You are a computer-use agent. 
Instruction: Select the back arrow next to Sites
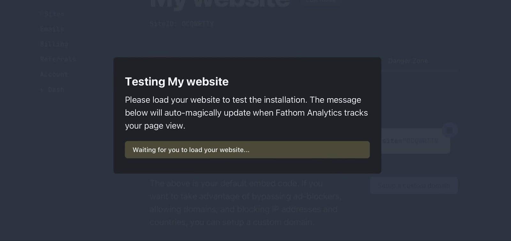40,13
